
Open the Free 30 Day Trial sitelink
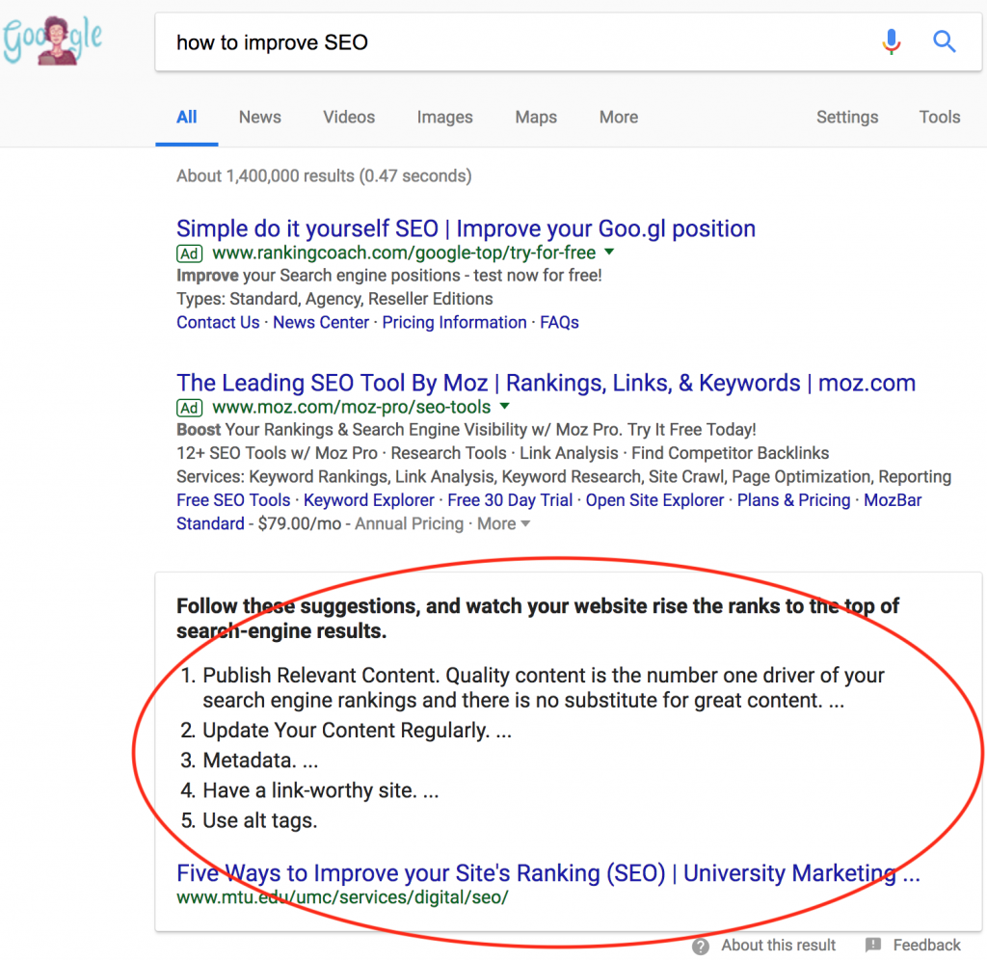click(510, 500)
